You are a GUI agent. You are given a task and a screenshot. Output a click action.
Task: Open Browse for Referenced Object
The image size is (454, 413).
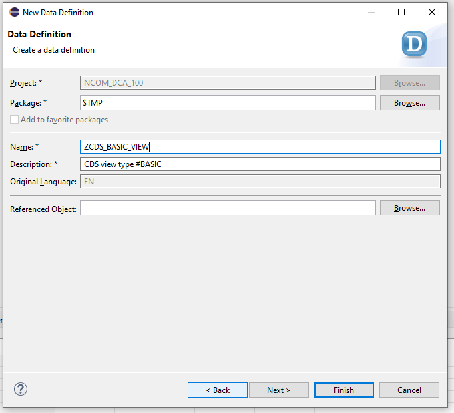click(x=409, y=208)
